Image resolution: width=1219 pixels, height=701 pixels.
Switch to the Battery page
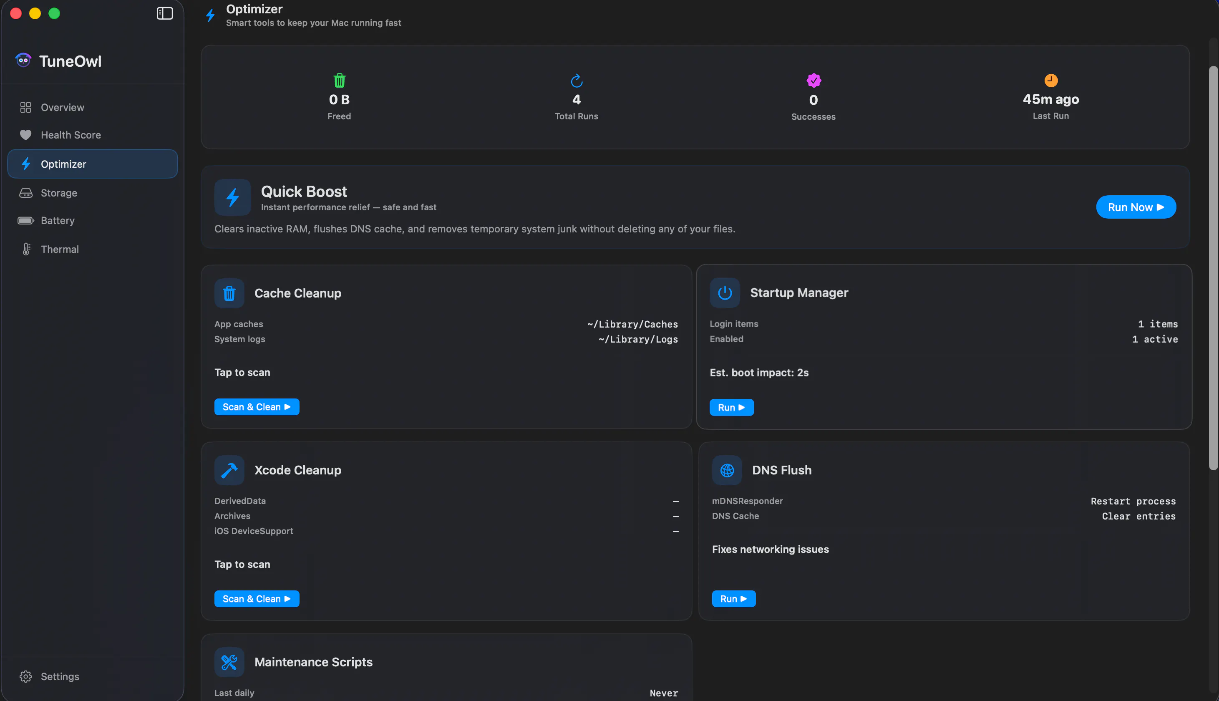pyautogui.click(x=92, y=220)
